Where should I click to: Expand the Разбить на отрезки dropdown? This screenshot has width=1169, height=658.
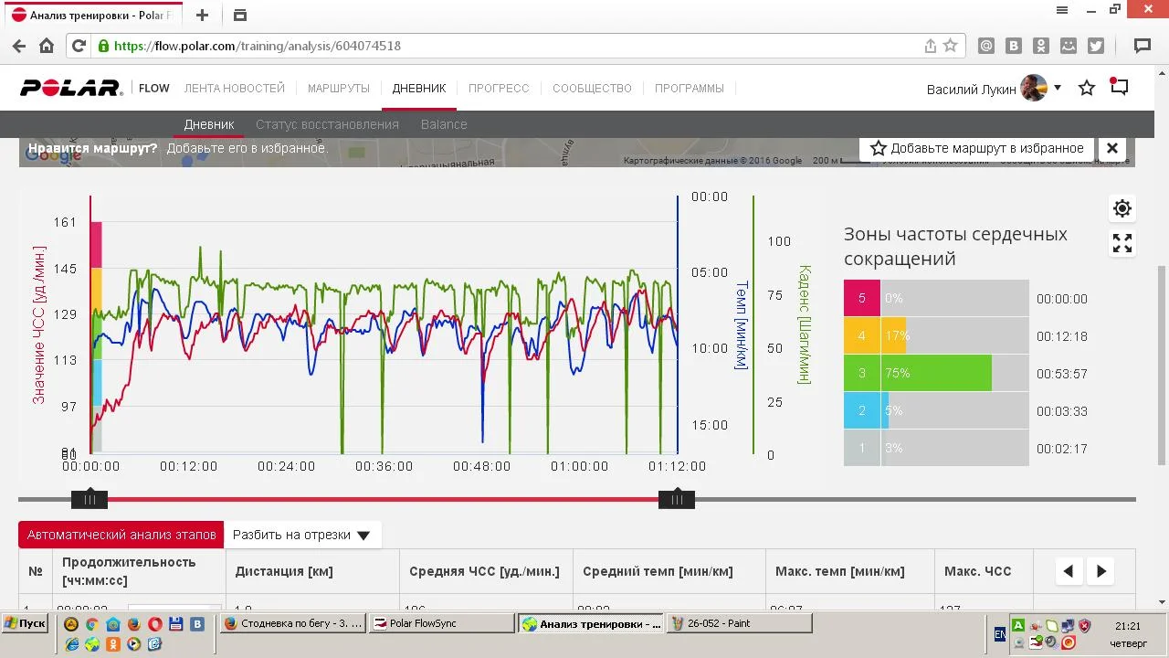(x=301, y=535)
